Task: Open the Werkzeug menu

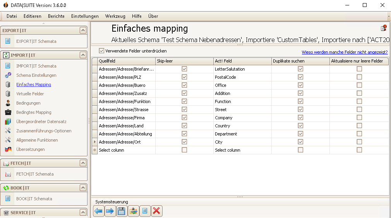Action: point(115,16)
